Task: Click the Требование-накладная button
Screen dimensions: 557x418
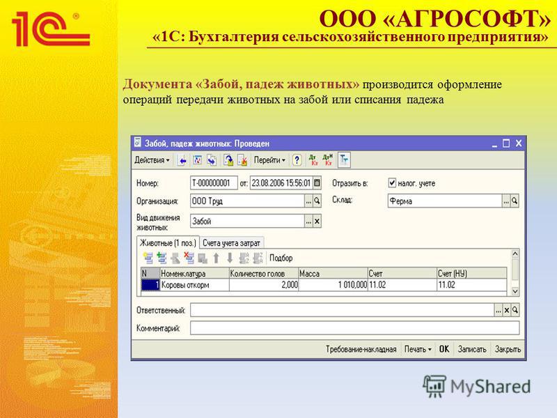Action: point(361,349)
